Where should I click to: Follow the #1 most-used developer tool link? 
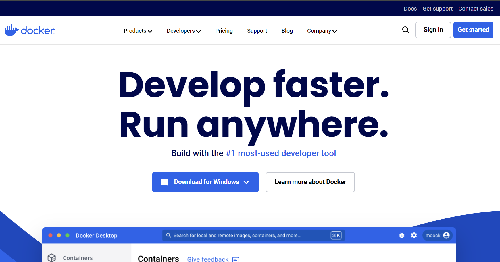[x=281, y=153]
